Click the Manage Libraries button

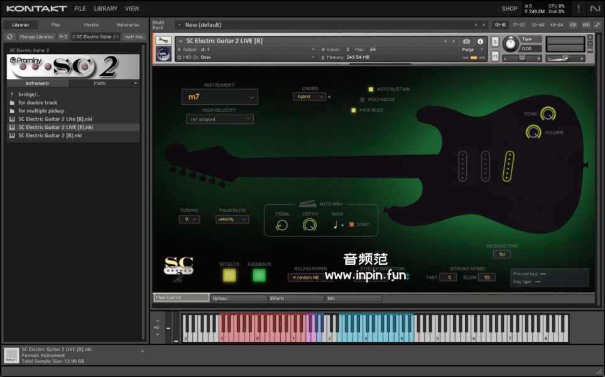click(36, 37)
